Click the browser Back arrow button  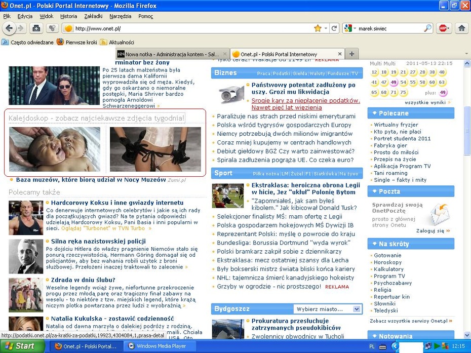pyautogui.click(x=9, y=28)
